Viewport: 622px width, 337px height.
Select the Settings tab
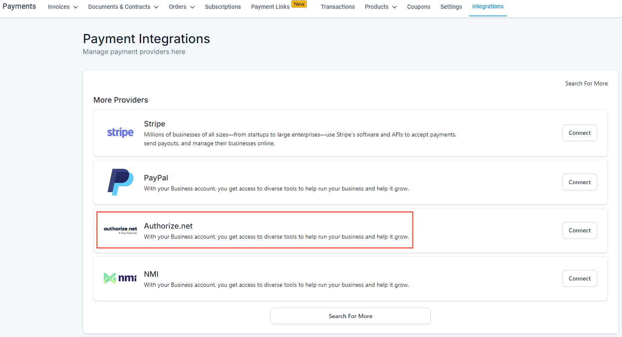[451, 7]
